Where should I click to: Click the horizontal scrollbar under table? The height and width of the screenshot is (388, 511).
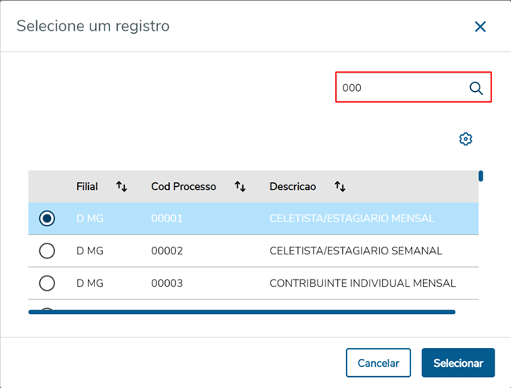[x=241, y=312]
